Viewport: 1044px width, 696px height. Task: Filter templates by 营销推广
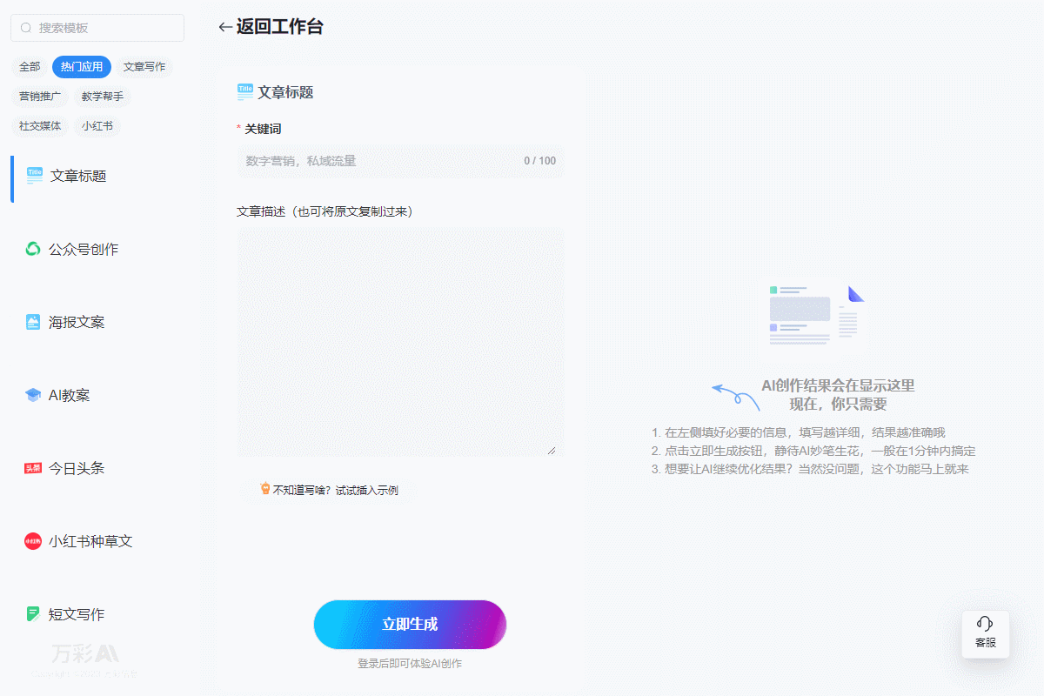point(40,97)
